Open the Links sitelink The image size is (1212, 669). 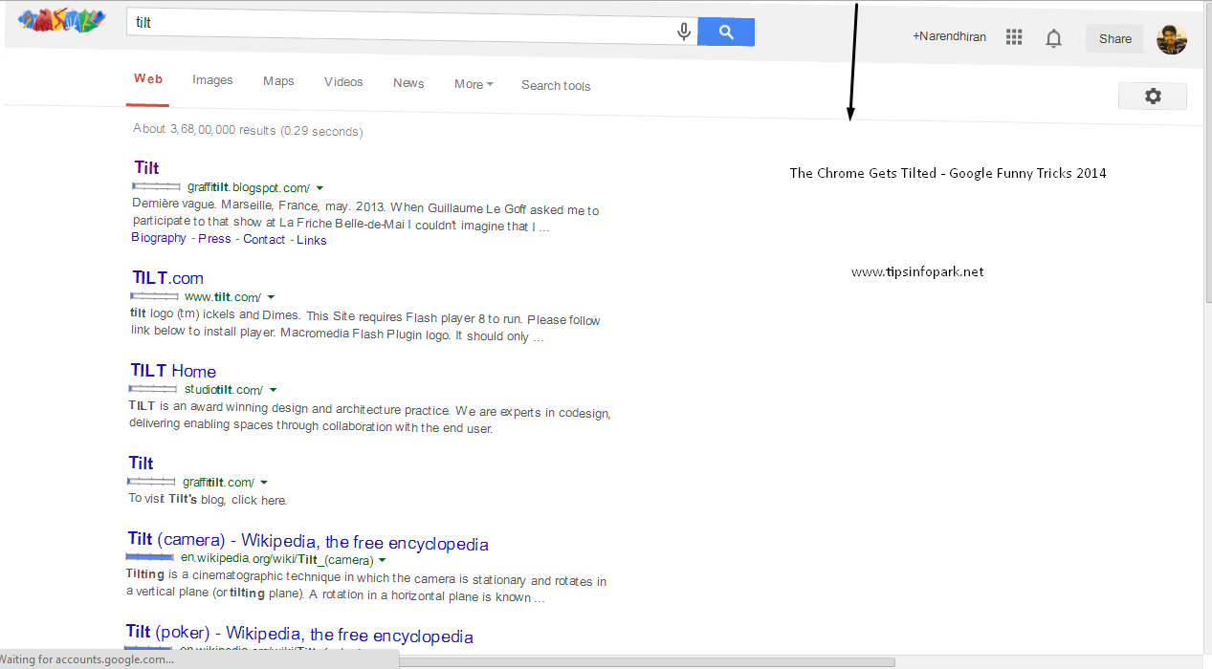point(312,241)
